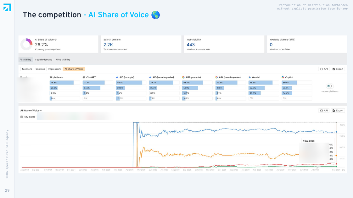Click the 12.0% cell under AIO (prompts)
The width and height of the screenshot is (353, 198).
tap(131, 98)
